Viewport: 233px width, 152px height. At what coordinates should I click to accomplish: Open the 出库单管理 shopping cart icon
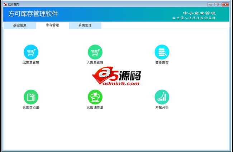pyautogui.click(x=31, y=52)
